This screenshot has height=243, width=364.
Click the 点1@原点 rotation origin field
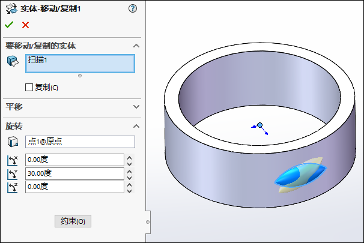point(80,142)
